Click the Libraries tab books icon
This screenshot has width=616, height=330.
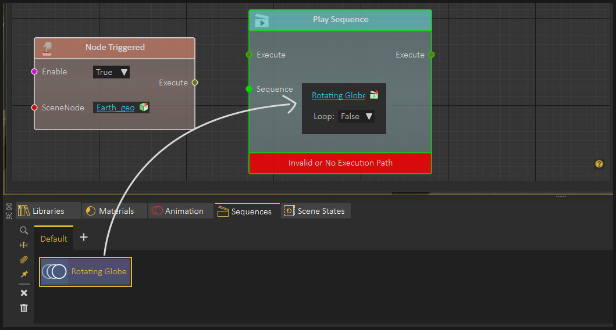(x=24, y=211)
